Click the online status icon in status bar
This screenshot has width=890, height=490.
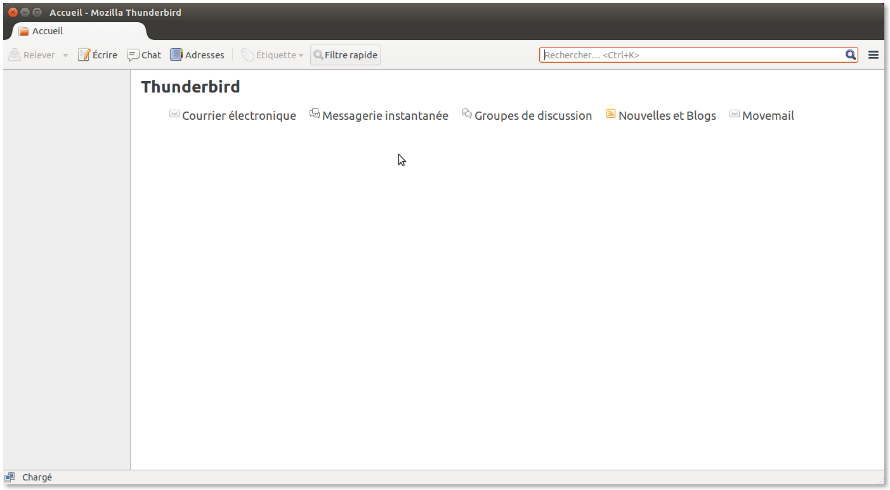(x=10, y=477)
